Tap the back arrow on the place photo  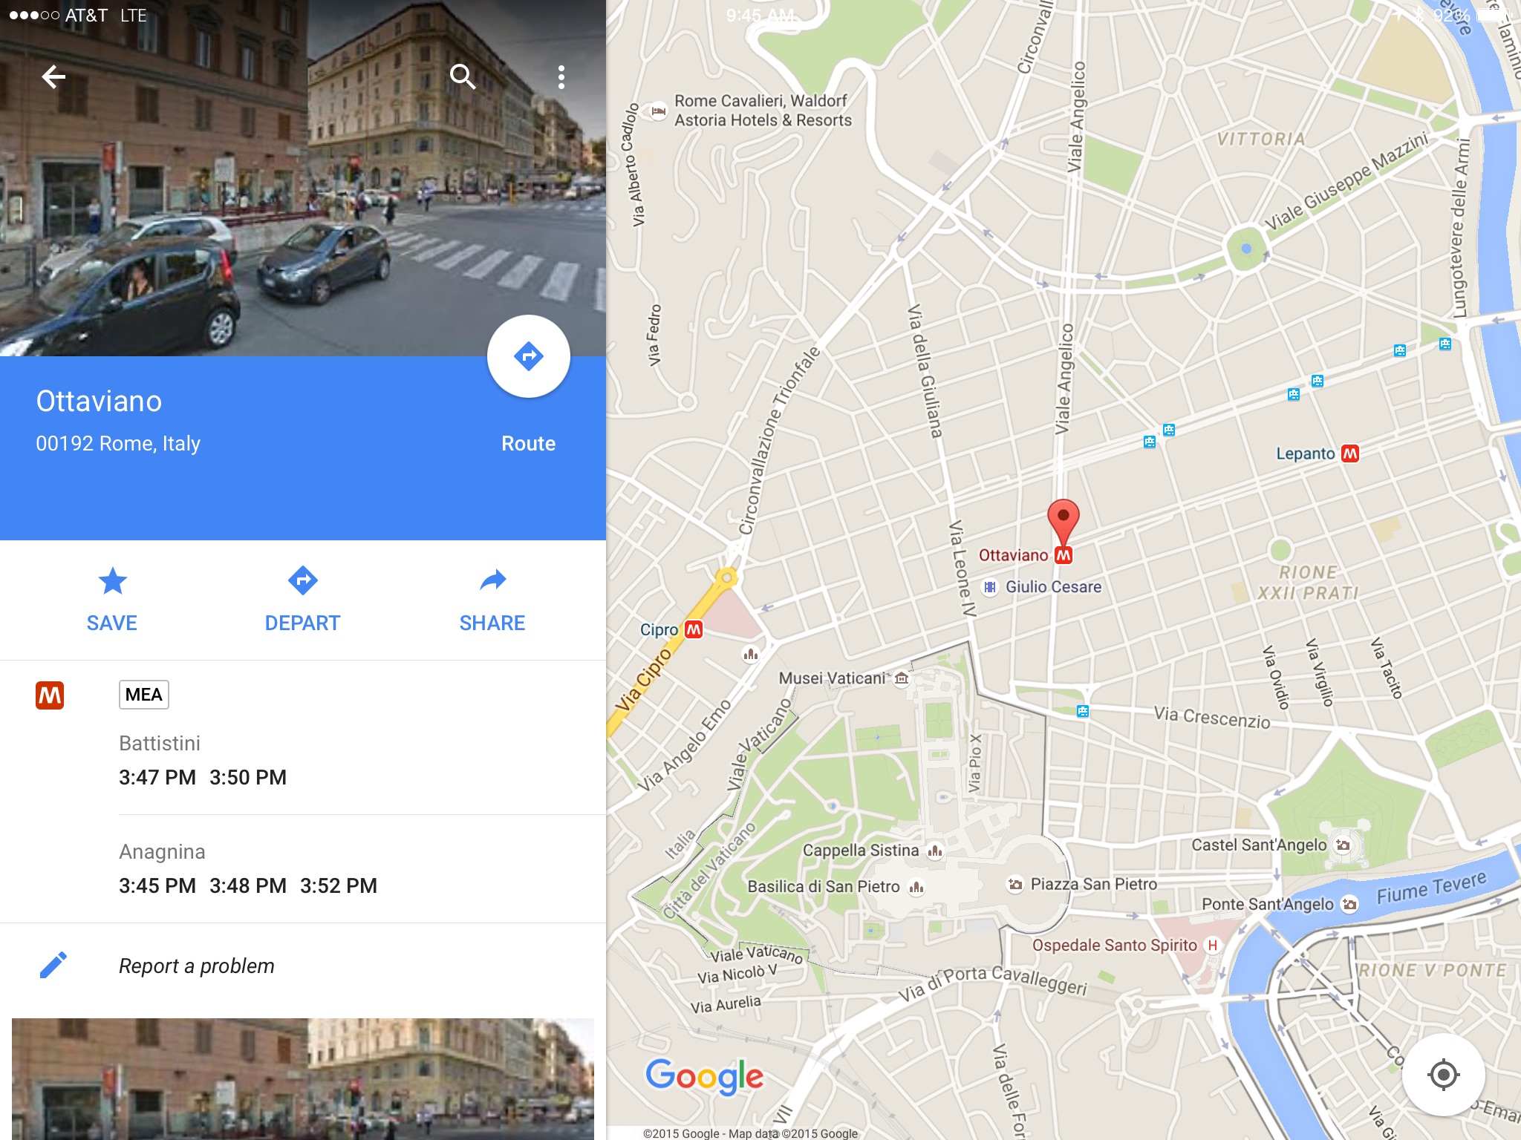53,76
